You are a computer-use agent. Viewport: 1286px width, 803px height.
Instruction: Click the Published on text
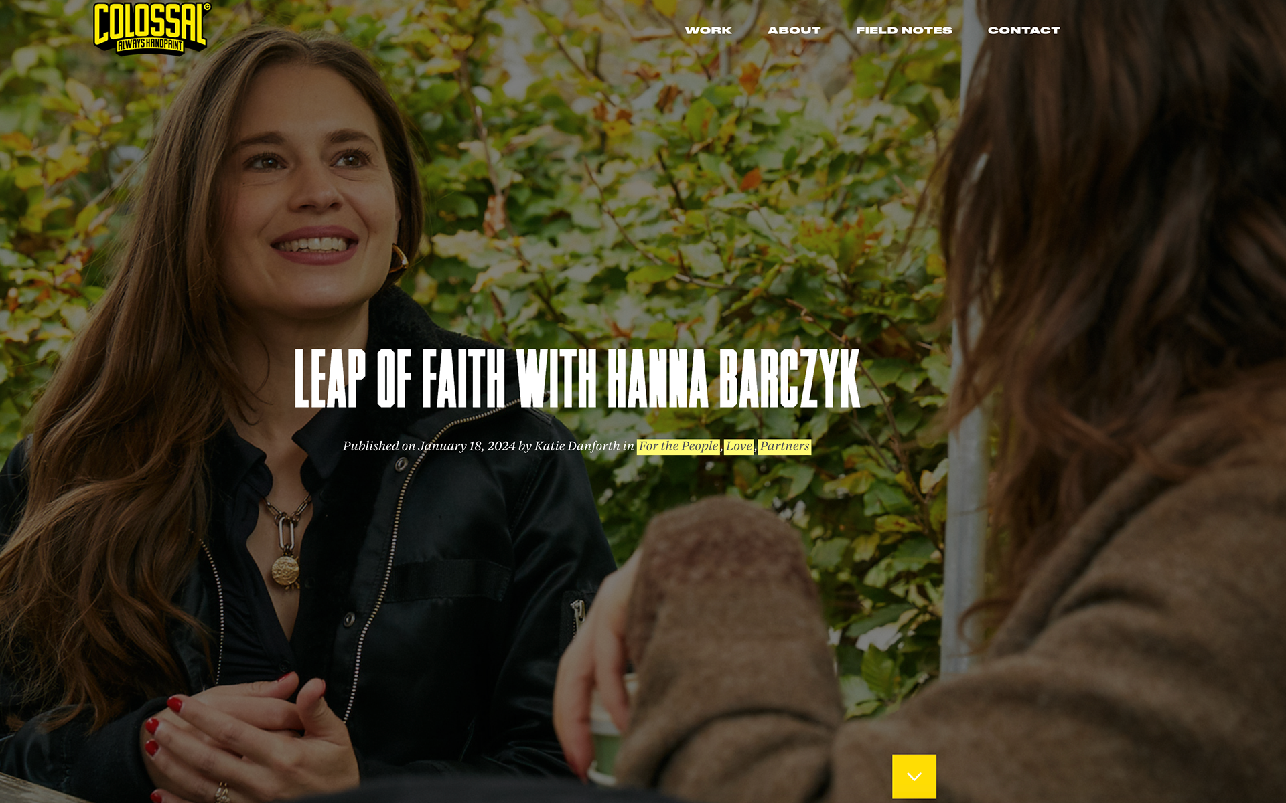(x=379, y=446)
